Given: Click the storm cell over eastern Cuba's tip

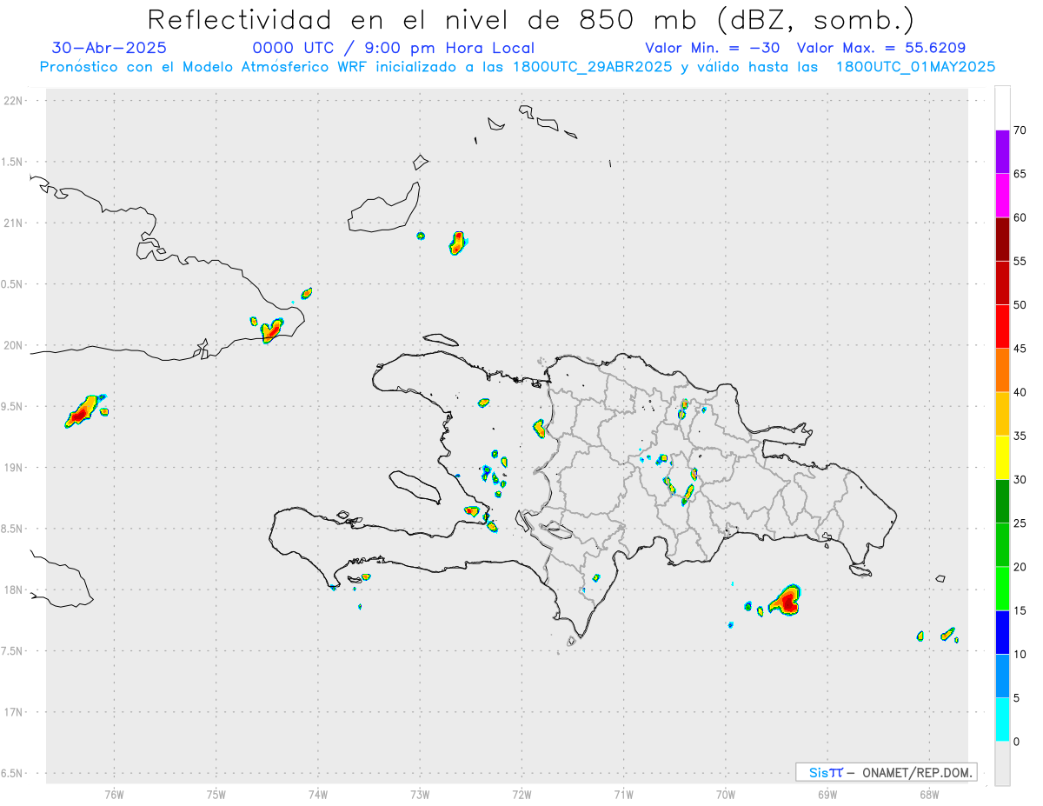Looking at the screenshot, I should (272, 330).
